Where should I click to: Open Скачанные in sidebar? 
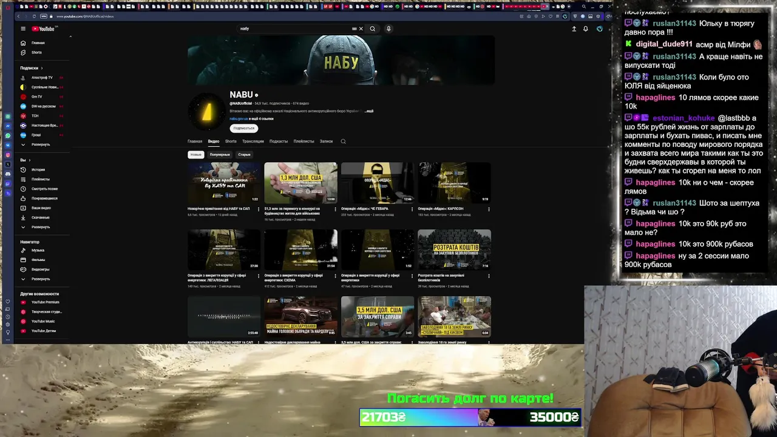point(40,217)
